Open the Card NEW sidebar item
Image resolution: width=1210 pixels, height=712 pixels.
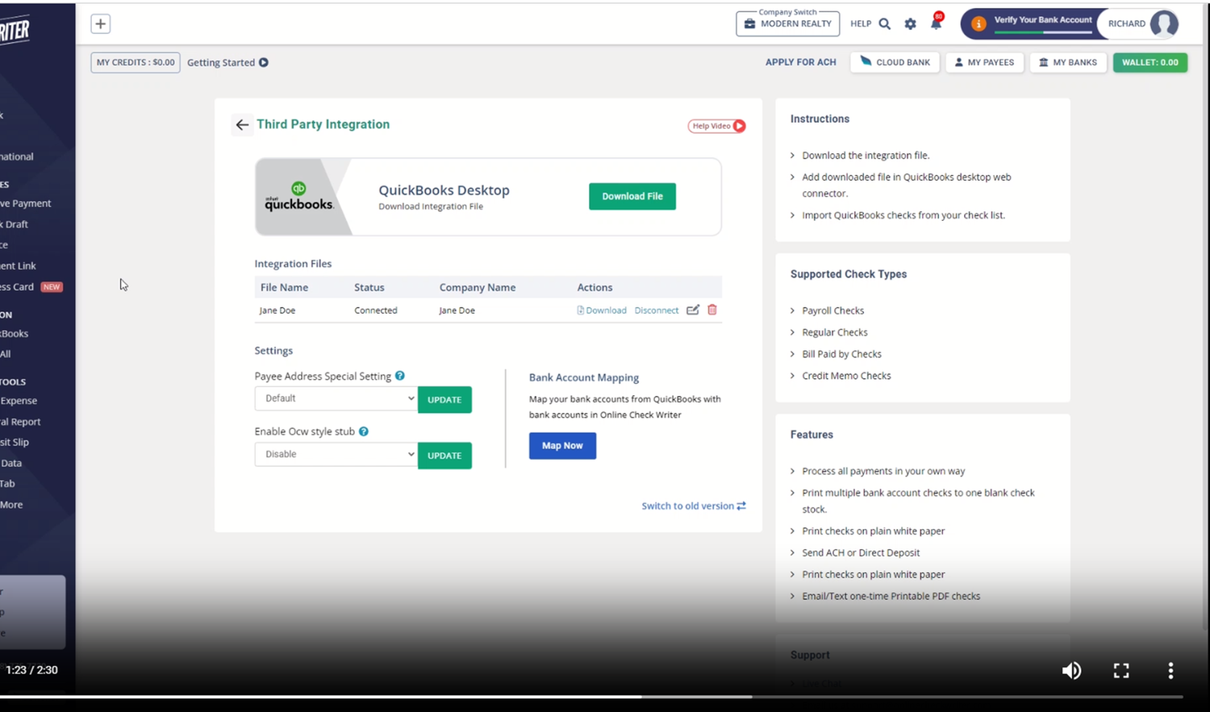[31, 287]
